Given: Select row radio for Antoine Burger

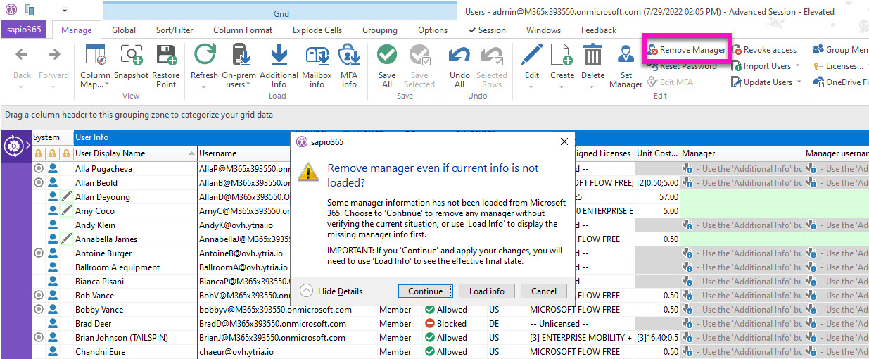Looking at the screenshot, I should click(x=39, y=253).
